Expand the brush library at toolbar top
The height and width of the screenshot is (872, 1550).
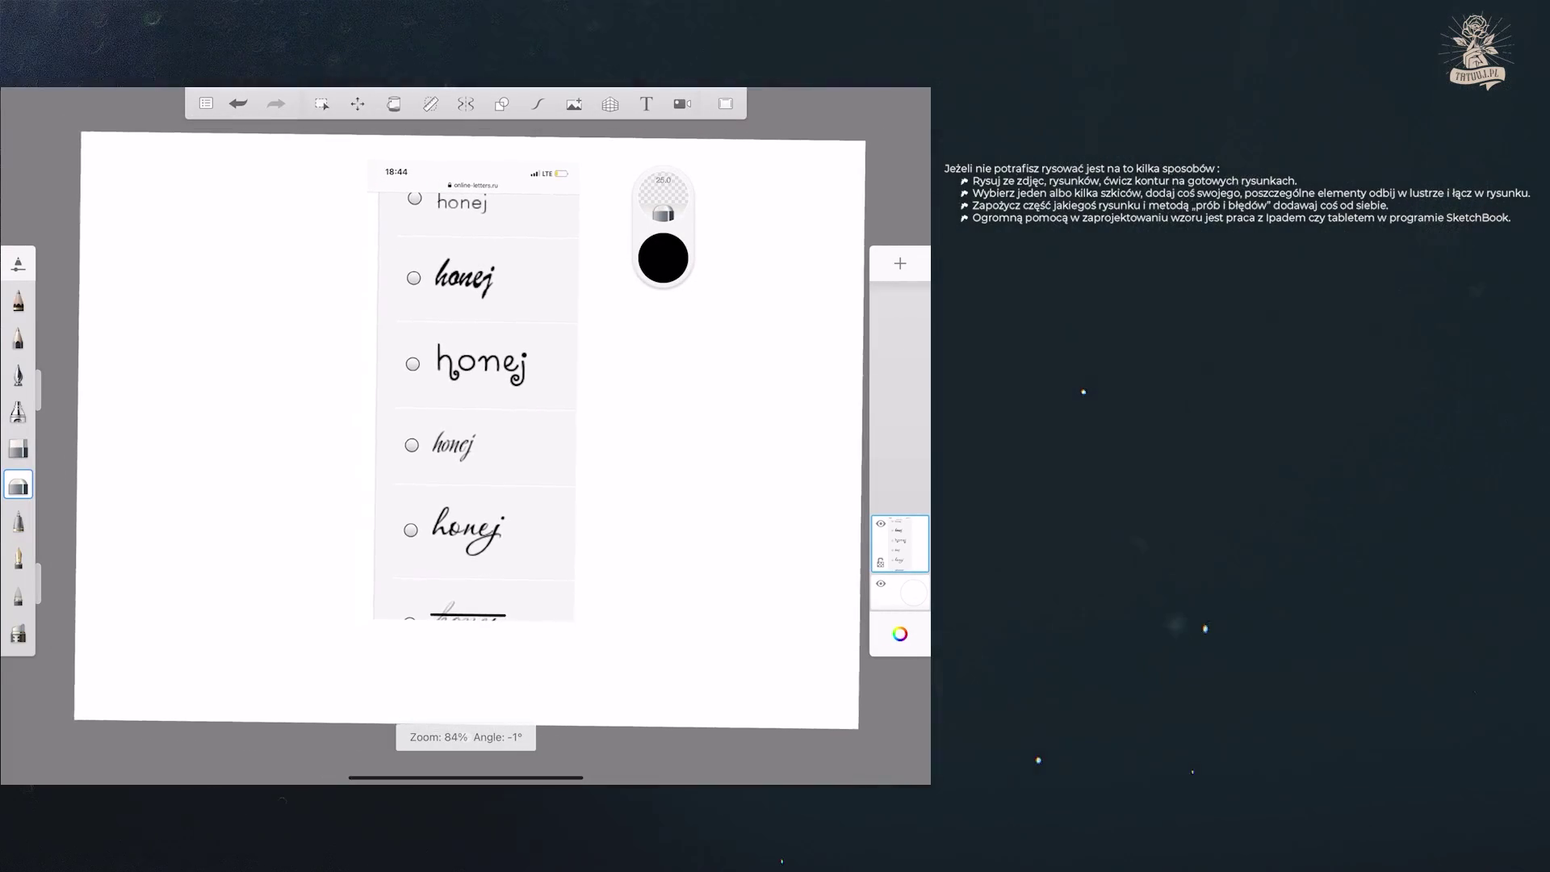pyautogui.click(x=18, y=264)
